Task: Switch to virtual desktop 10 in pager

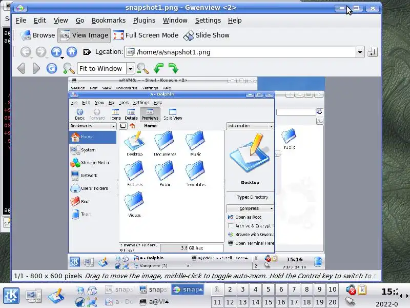Action: pos(332,290)
